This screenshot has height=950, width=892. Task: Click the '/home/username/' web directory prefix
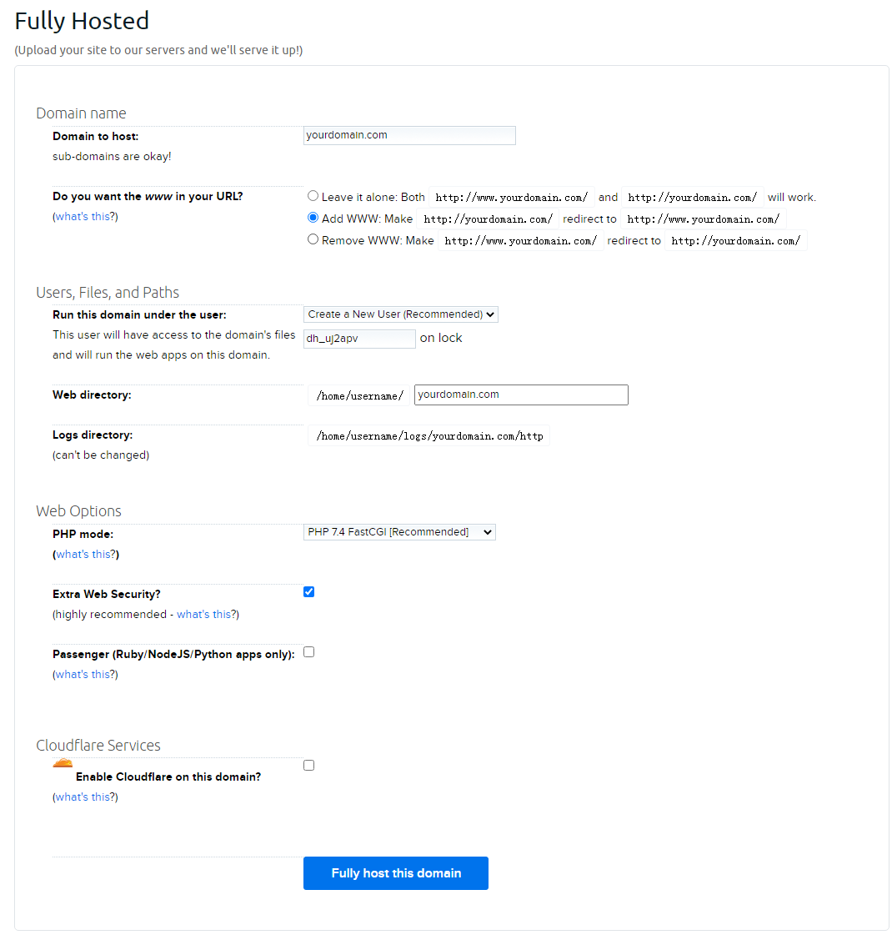coord(359,396)
